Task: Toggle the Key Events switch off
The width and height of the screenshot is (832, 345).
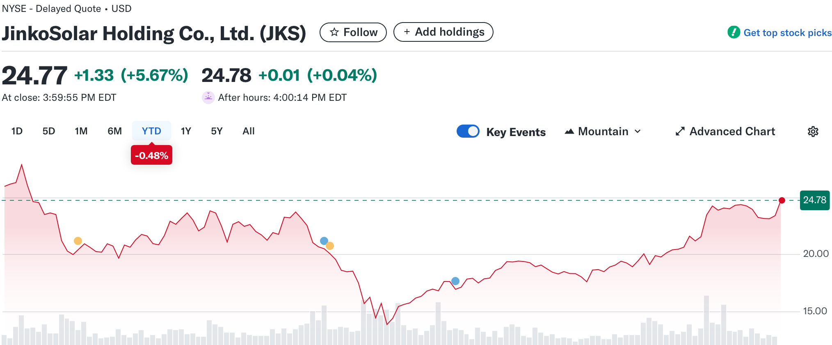Action: pyautogui.click(x=468, y=132)
